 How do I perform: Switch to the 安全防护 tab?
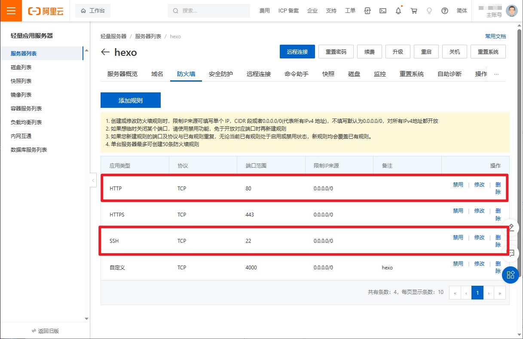click(x=220, y=74)
